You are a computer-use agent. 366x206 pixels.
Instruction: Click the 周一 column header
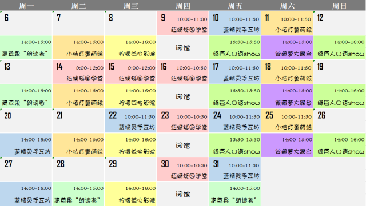26,6
